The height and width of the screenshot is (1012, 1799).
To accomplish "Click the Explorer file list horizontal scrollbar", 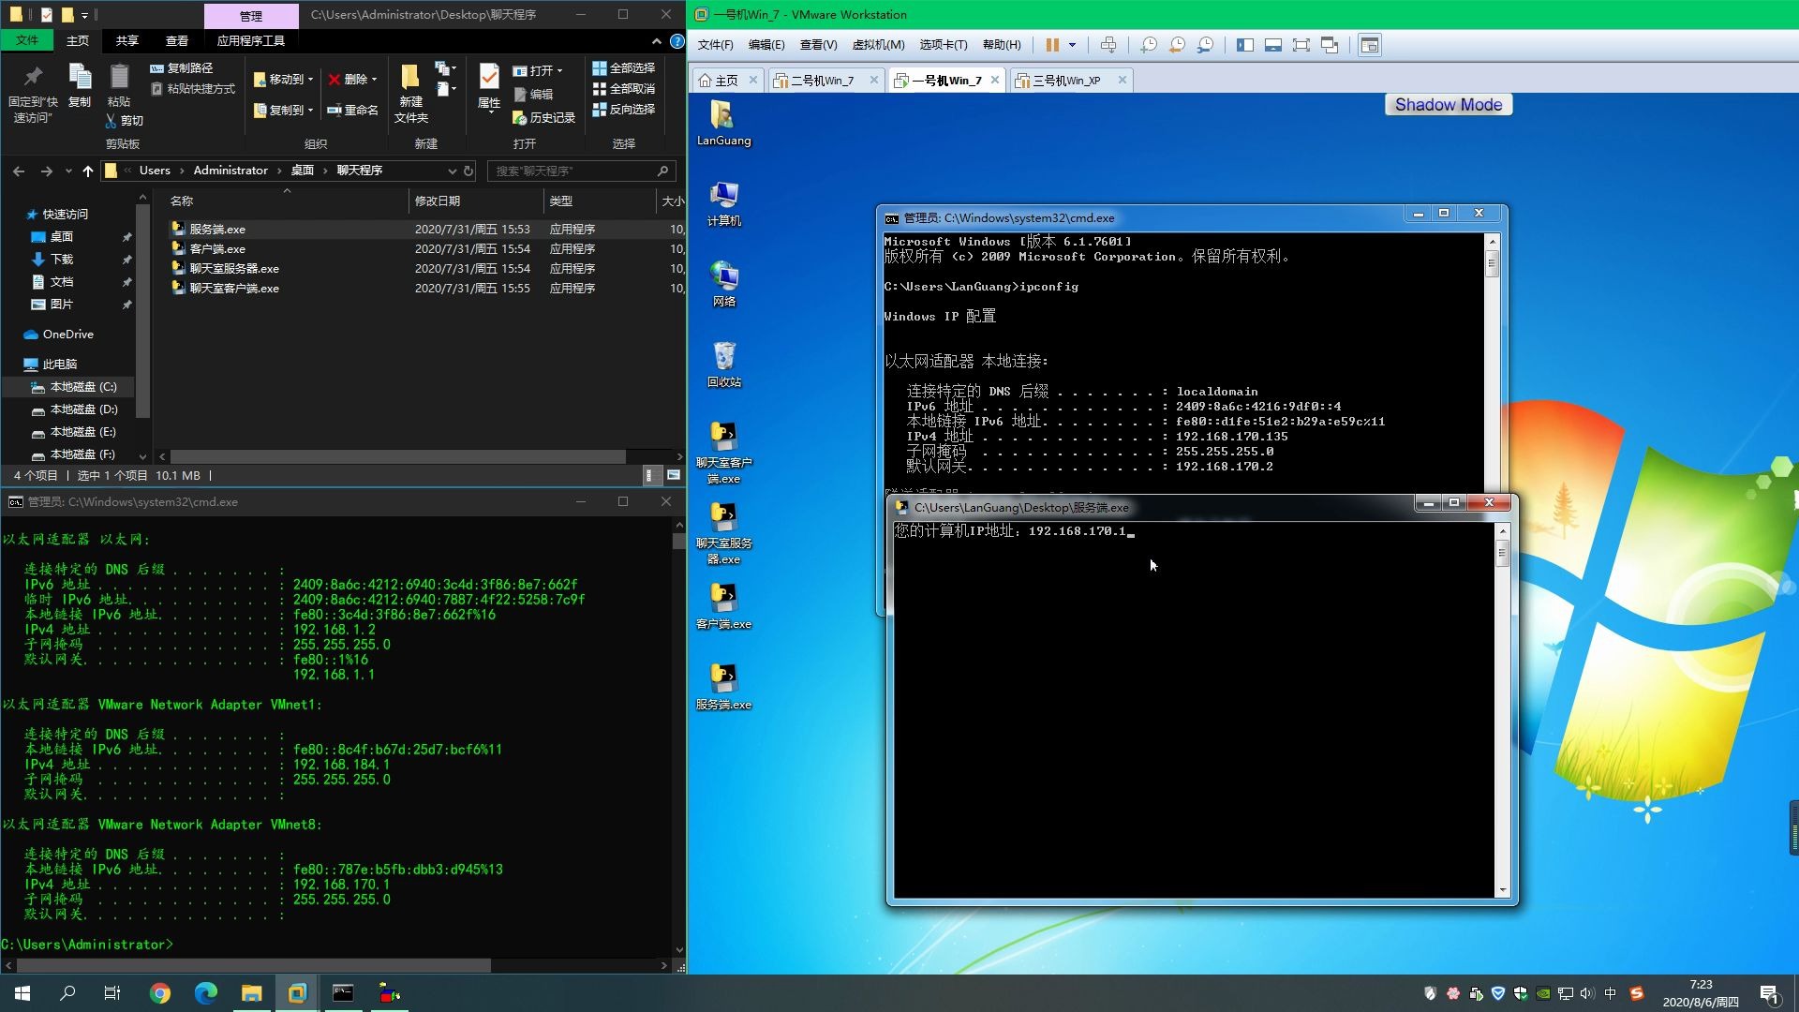I will point(398,456).
